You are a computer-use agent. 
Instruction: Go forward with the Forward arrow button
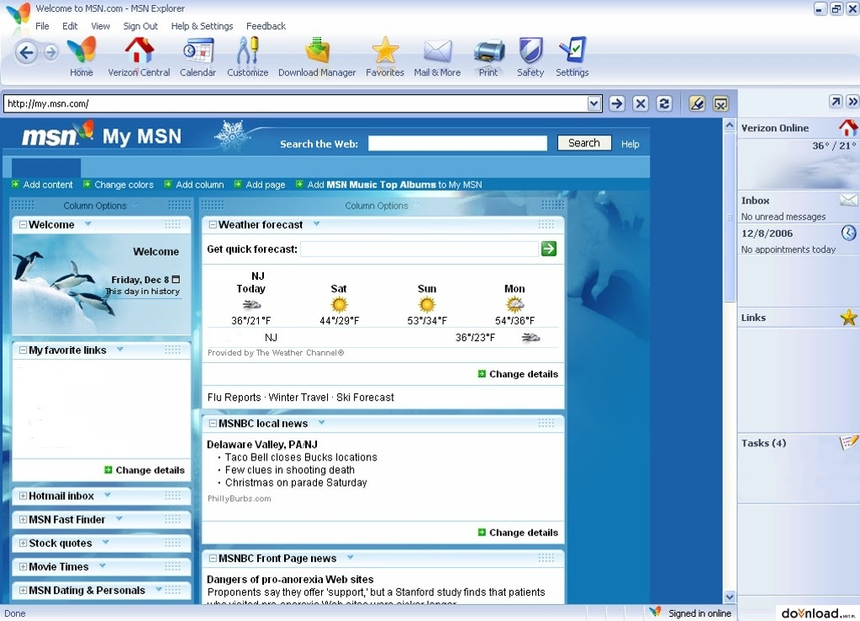click(x=51, y=53)
